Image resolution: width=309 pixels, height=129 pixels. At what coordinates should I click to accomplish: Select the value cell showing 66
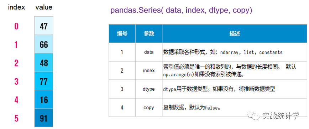(x=44, y=44)
